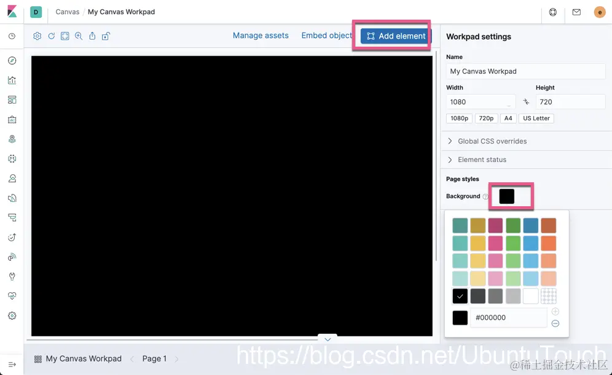Expand the side navigation menu
This screenshot has height=375, width=612.
[12, 365]
